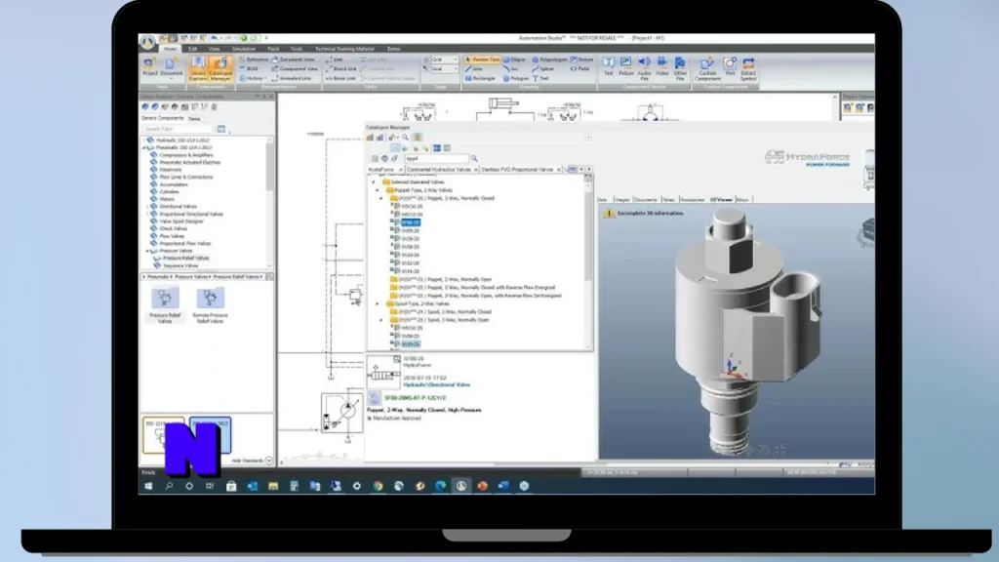Insert an Audio File component
Screen dimensions: 999x562
click(x=644, y=67)
